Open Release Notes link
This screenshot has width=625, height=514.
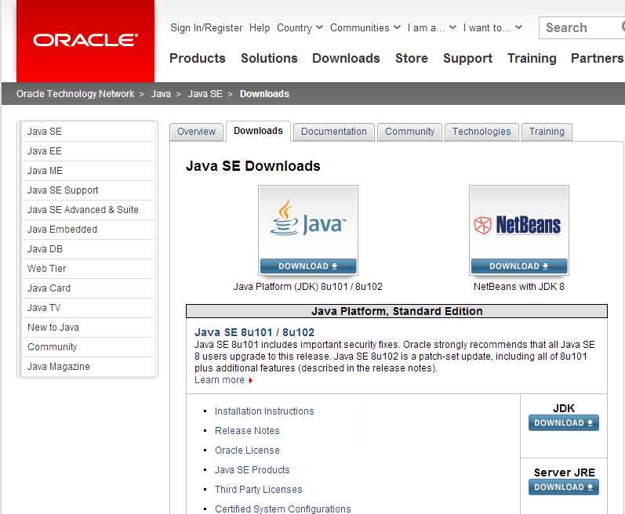pyautogui.click(x=247, y=431)
